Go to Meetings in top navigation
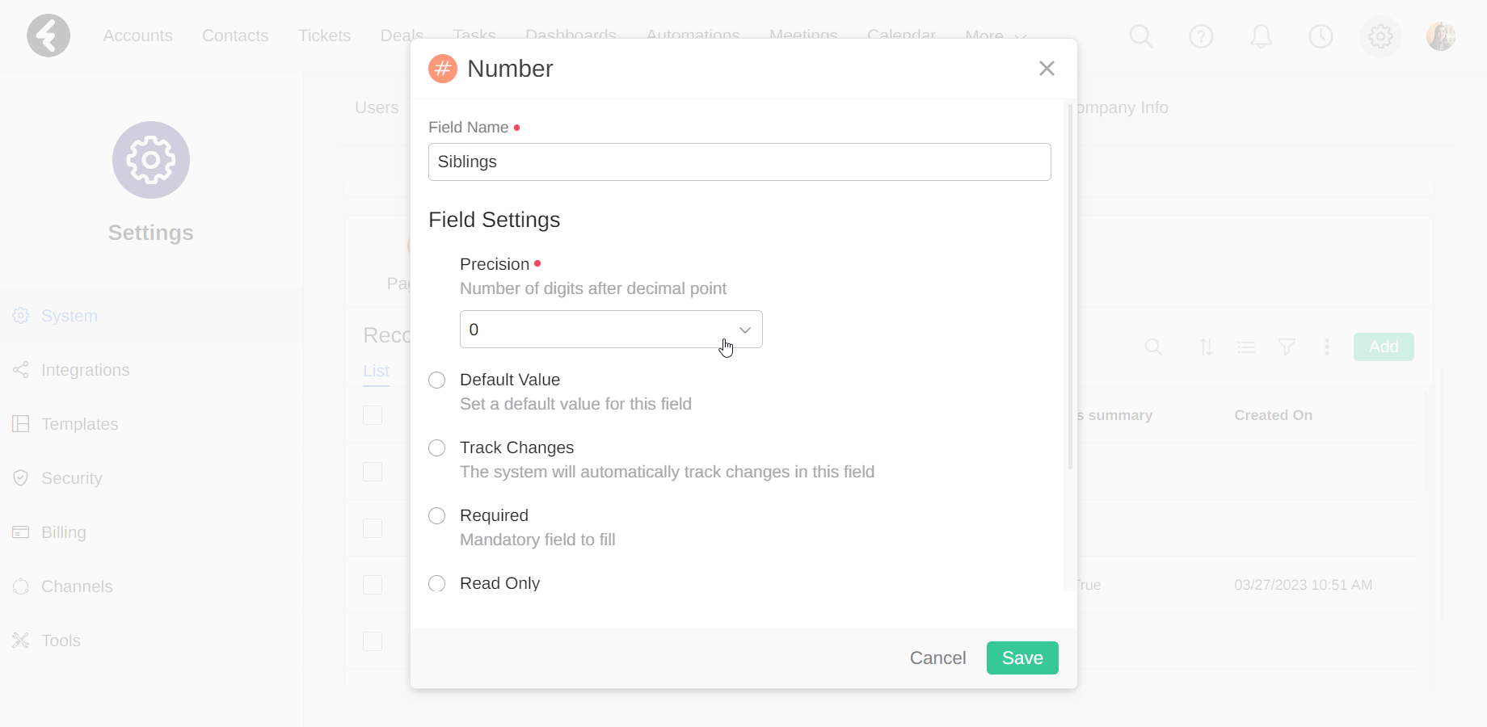Screen dimensions: 1487x727 coord(803,36)
